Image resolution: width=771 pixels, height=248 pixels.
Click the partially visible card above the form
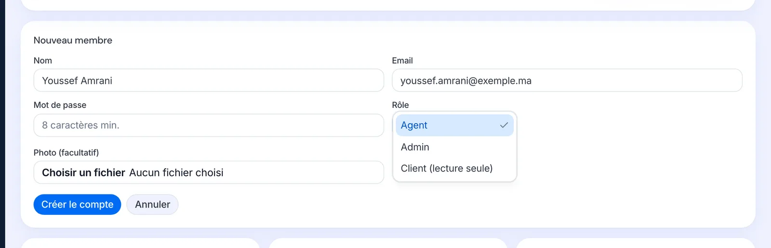point(388,5)
